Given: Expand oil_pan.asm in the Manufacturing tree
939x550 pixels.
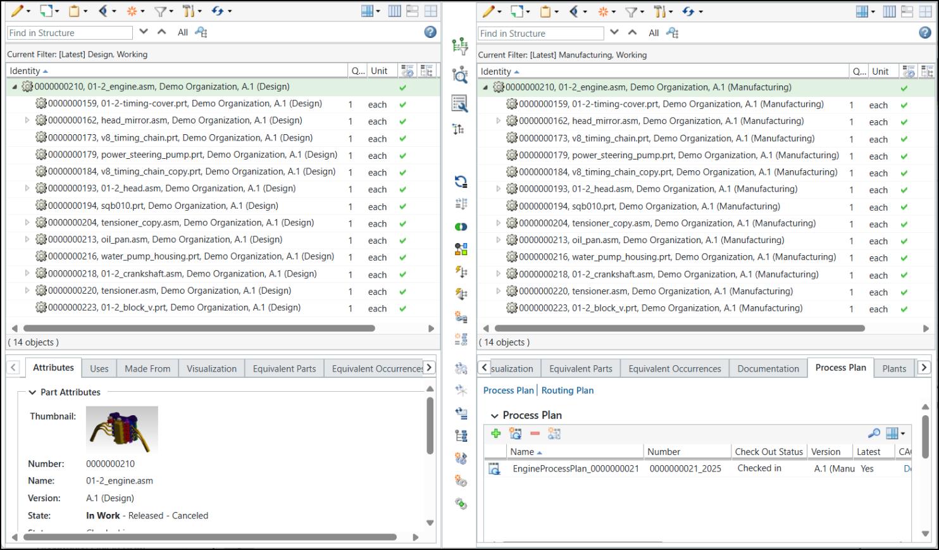Looking at the screenshot, I should [499, 240].
